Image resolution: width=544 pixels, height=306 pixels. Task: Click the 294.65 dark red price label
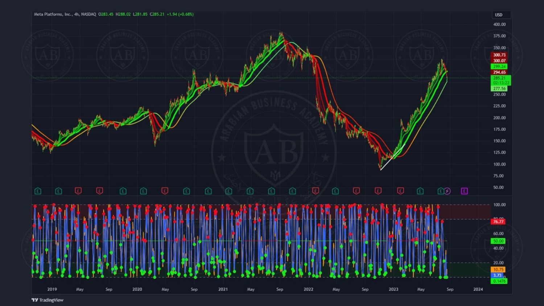click(499, 72)
